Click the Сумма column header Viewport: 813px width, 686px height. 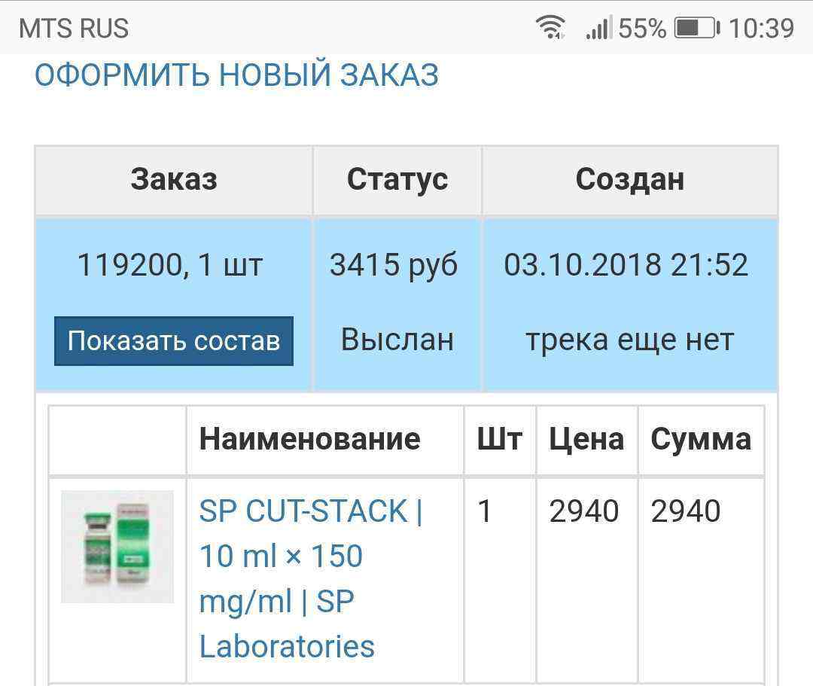pyautogui.click(x=701, y=439)
